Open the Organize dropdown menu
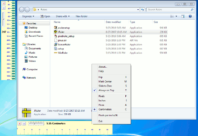Image resolution: width=198 pixels, height=136 pixels. [28, 16]
